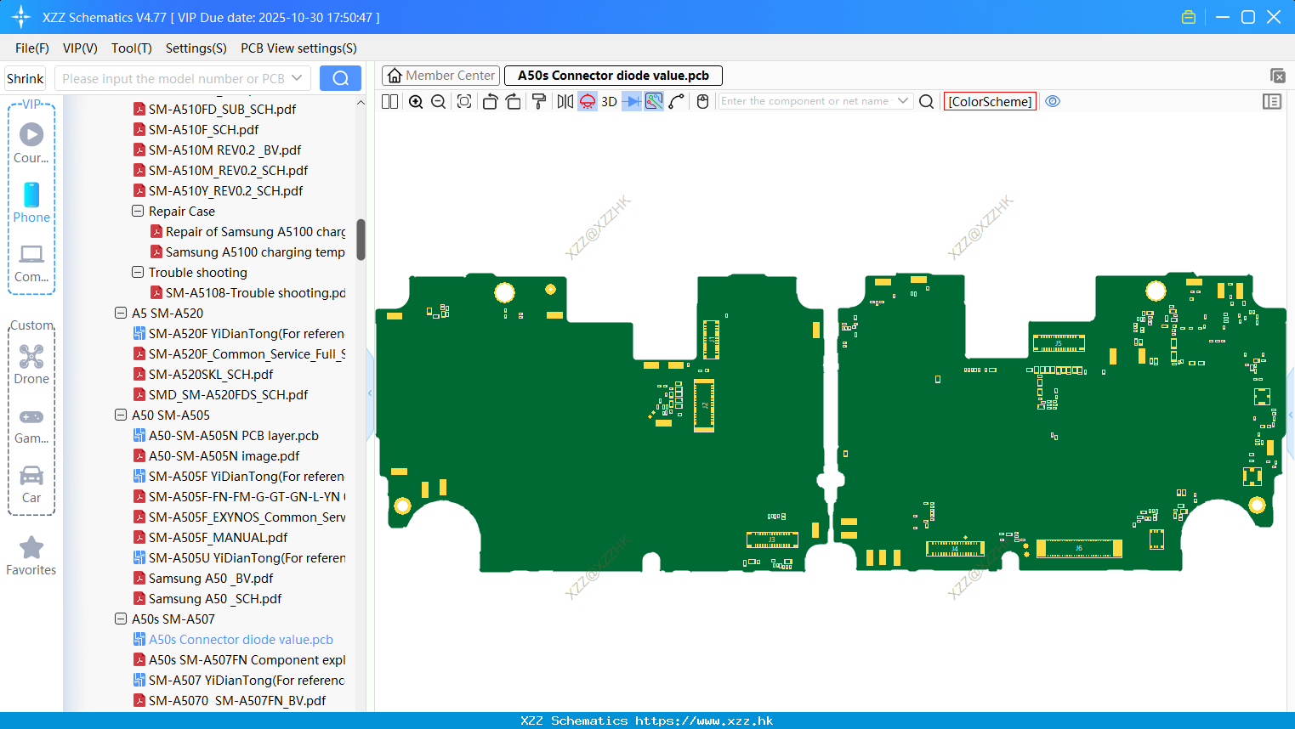Image resolution: width=1295 pixels, height=729 pixels.
Task: Search for component or net name
Action: (x=927, y=101)
